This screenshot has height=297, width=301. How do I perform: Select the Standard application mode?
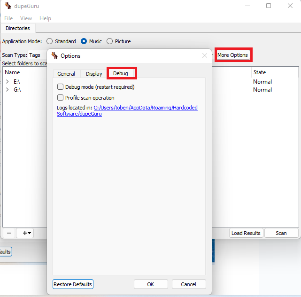click(x=50, y=41)
